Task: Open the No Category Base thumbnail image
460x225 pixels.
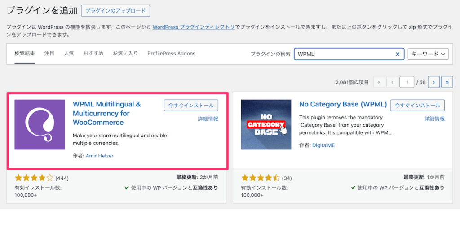Action: pyautogui.click(x=266, y=124)
